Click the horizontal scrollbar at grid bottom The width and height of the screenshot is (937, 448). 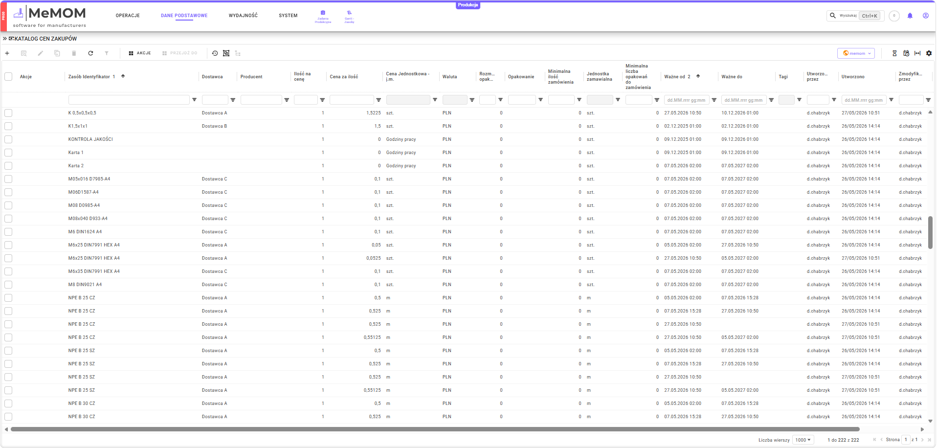click(x=435, y=429)
